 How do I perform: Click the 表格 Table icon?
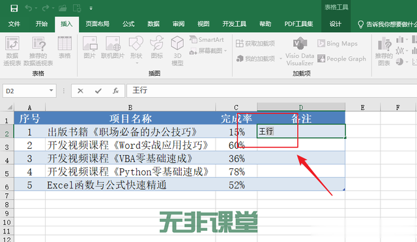65,48
